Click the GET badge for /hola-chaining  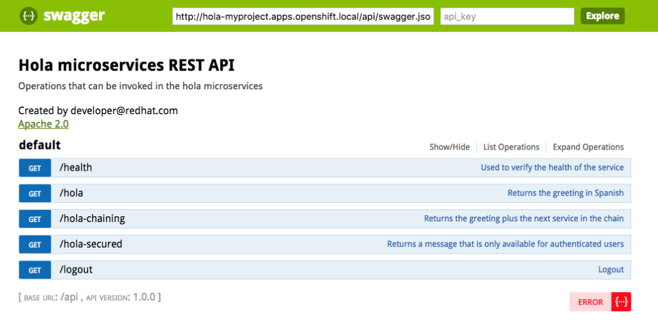(x=35, y=219)
